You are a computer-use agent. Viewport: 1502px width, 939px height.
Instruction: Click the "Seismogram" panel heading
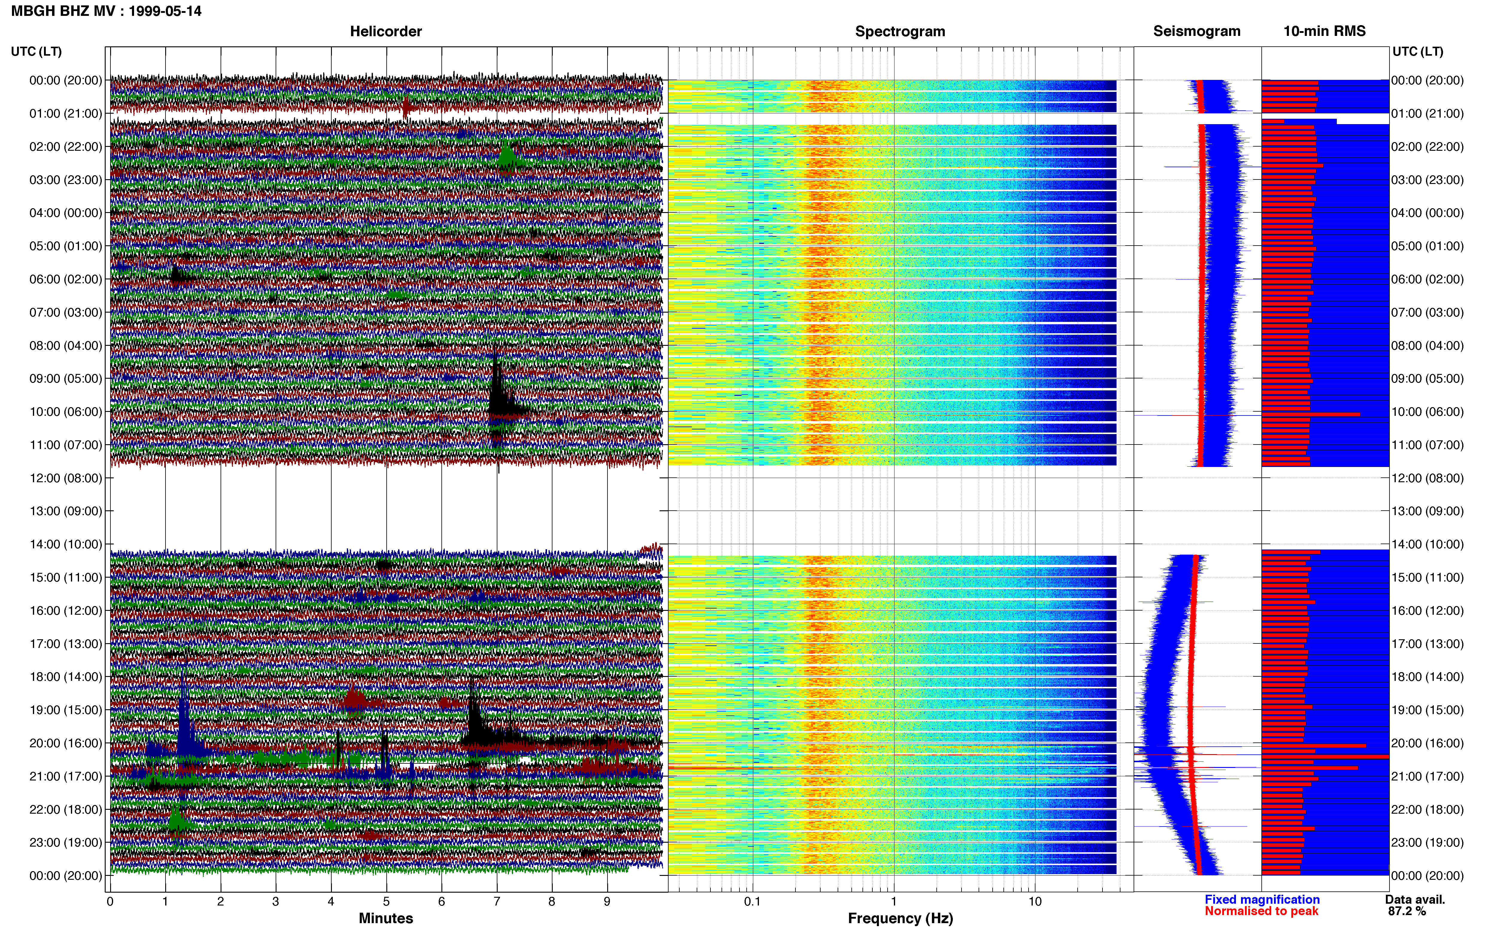tap(1196, 31)
